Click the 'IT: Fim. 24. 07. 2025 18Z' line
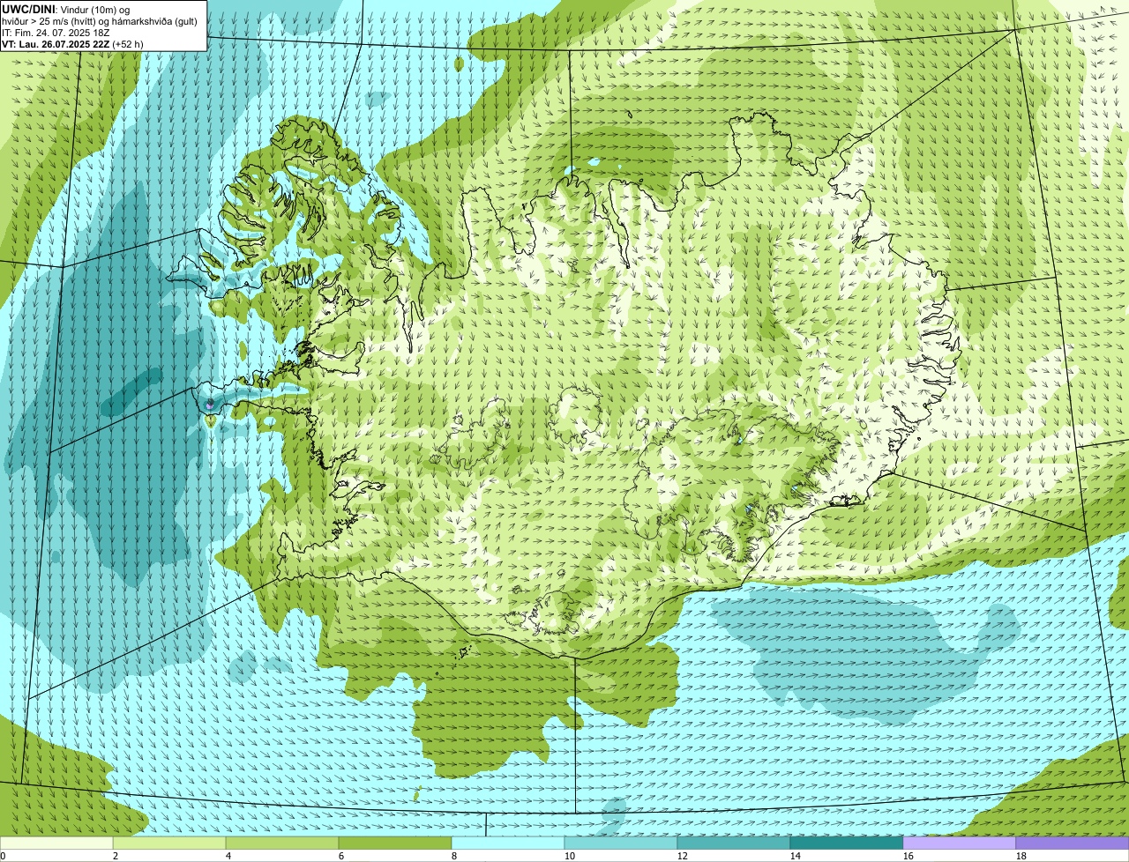 (56, 32)
